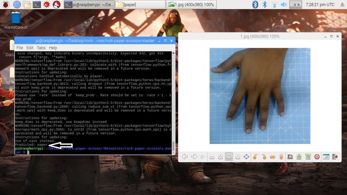
Task: Open terminal Edit menu
Action: pyautogui.click(x=30, y=48)
